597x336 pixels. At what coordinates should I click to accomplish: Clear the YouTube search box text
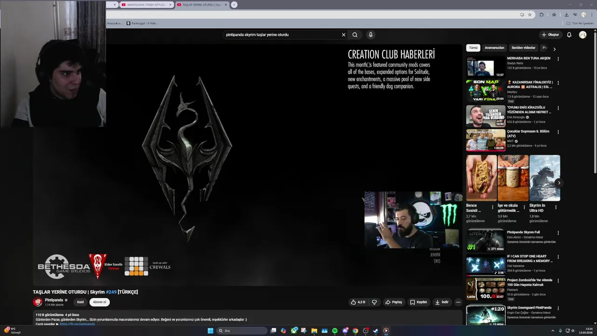tap(344, 35)
